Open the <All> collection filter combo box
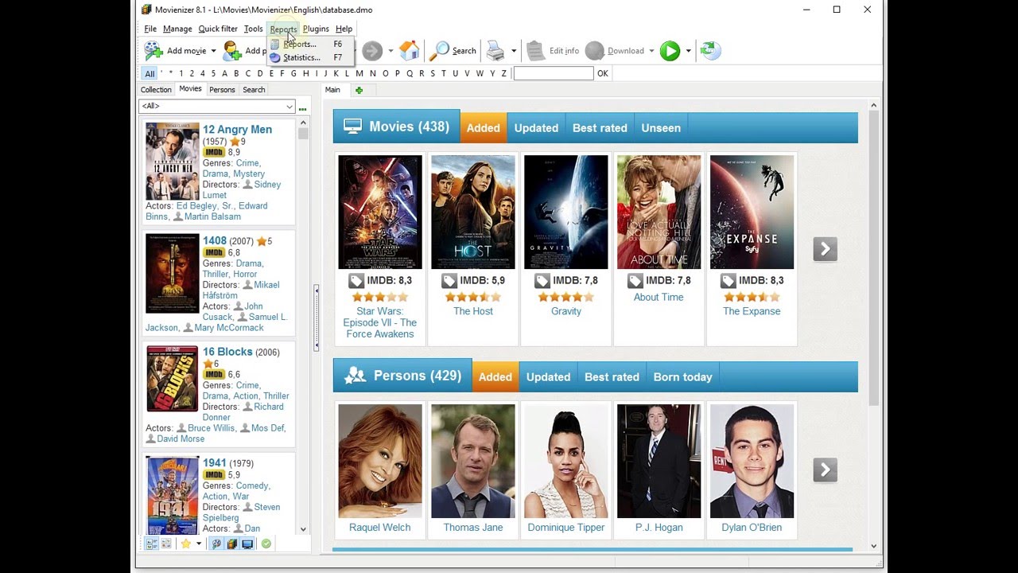Image resolution: width=1018 pixels, height=573 pixels. (217, 106)
